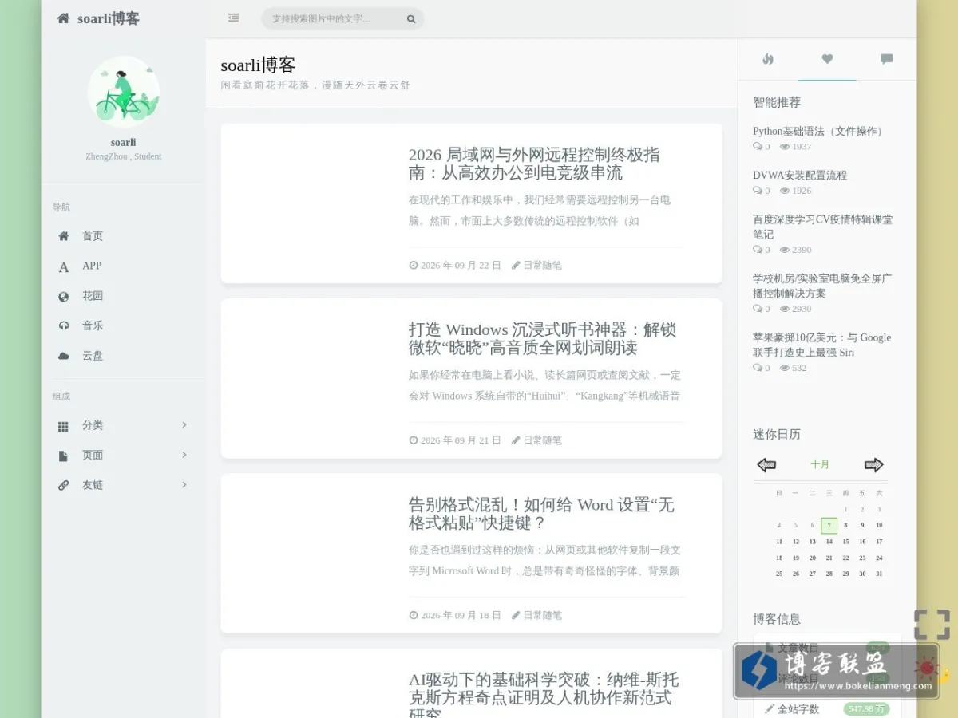958x718 pixels.
Task: Toggle day mode with the sun icon
Action: point(927,668)
